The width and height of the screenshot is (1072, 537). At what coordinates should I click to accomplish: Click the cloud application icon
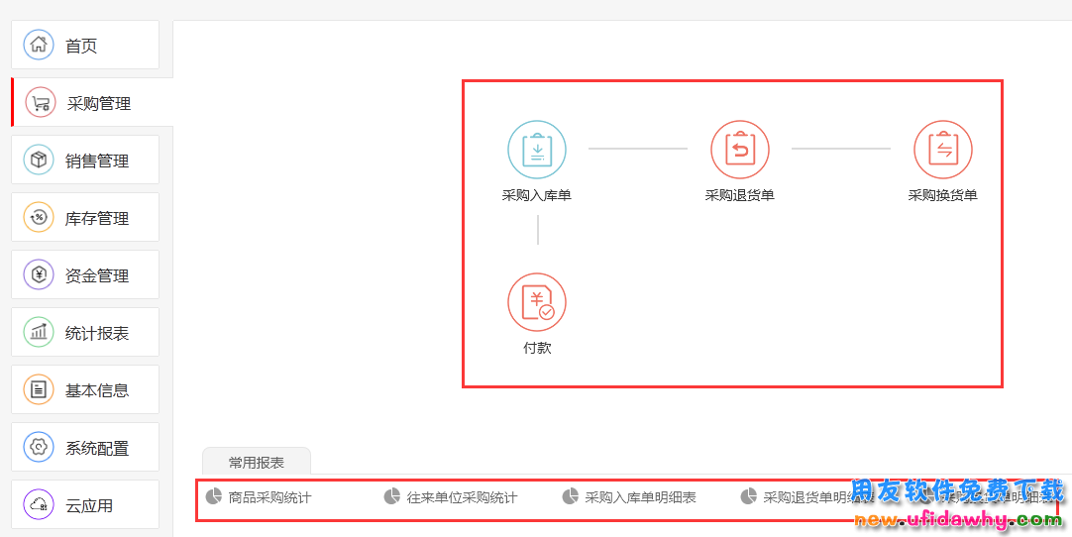pos(39,505)
